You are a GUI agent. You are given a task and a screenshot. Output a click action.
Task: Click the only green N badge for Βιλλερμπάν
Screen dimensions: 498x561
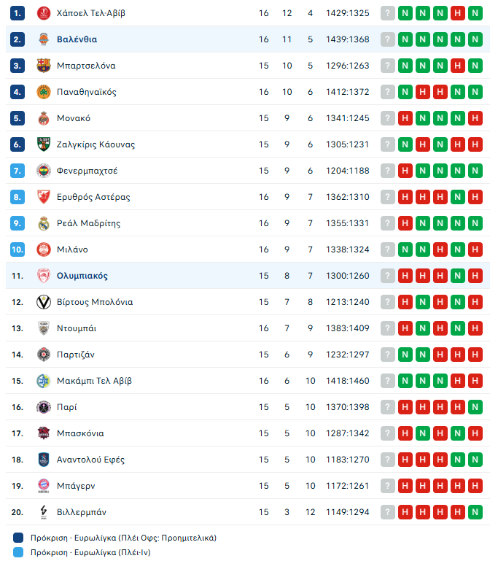pyautogui.click(x=475, y=512)
